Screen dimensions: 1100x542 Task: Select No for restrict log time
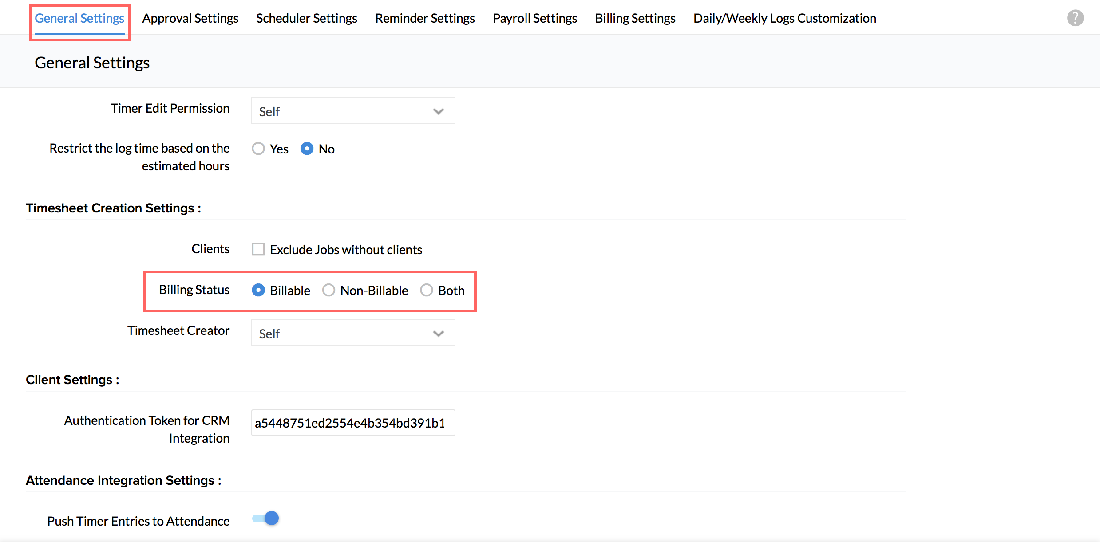[x=307, y=149]
